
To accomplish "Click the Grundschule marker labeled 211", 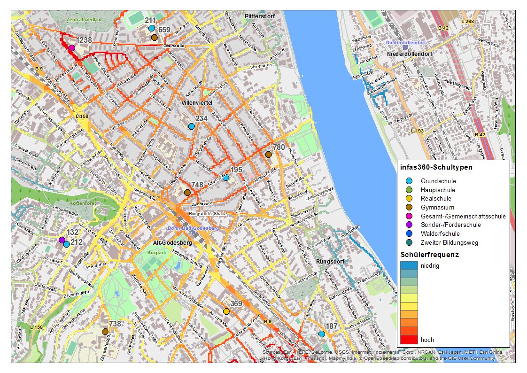I will pyautogui.click(x=151, y=28).
